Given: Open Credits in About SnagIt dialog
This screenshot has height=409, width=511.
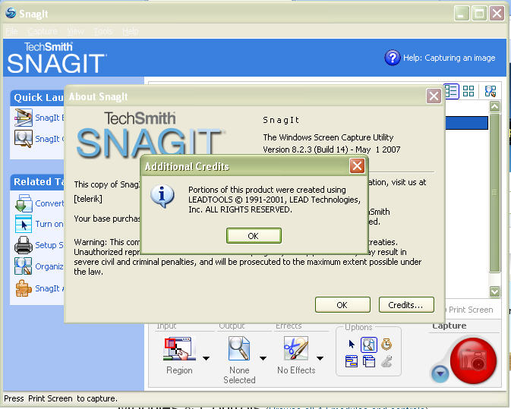Looking at the screenshot, I should [406, 305].
